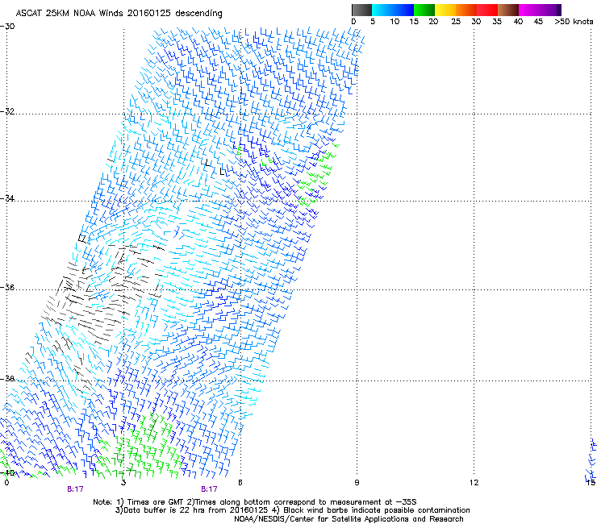Click the '0' legend scale label

[x=353, y=22]
